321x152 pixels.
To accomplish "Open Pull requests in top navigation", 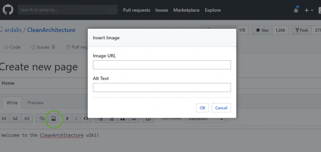I will 136,10.
